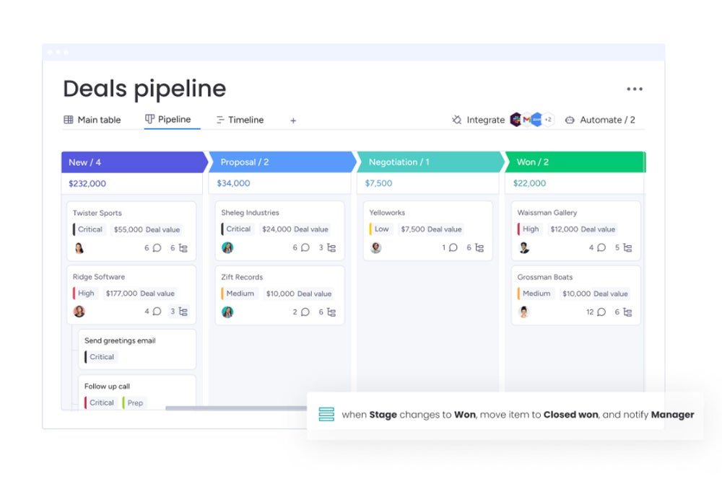Viewport: 722px width, 489px height.
Task: Click the $34,000 column total
Action: click(x=233, y=183)
